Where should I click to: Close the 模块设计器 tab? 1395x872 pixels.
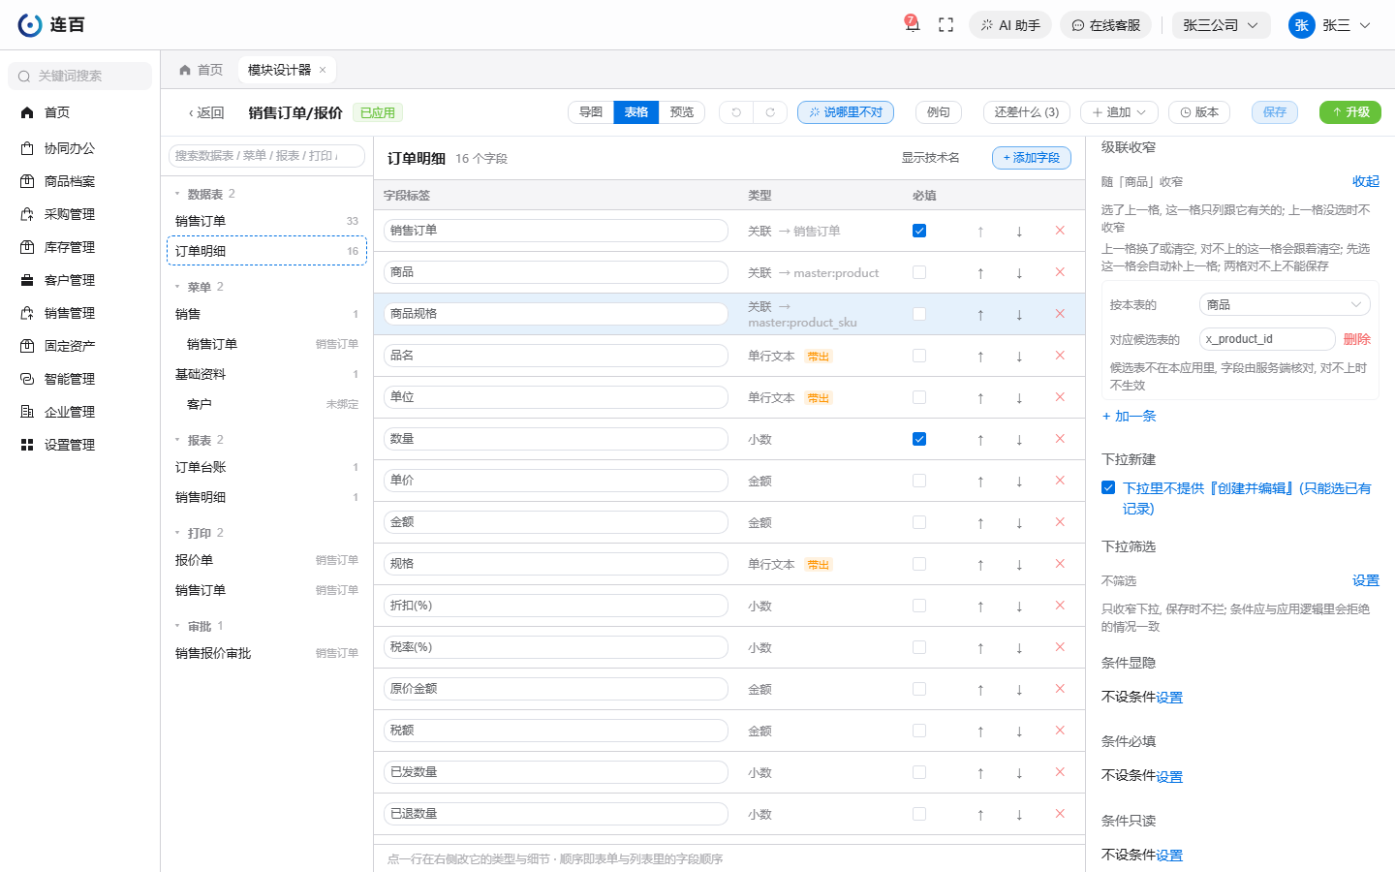click(323, 70)
